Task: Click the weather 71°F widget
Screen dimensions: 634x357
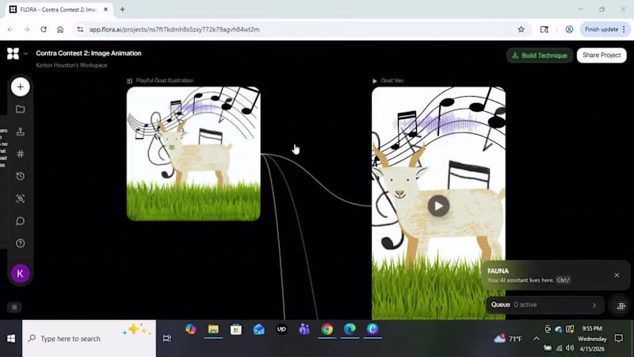Action: coord(508,339)
